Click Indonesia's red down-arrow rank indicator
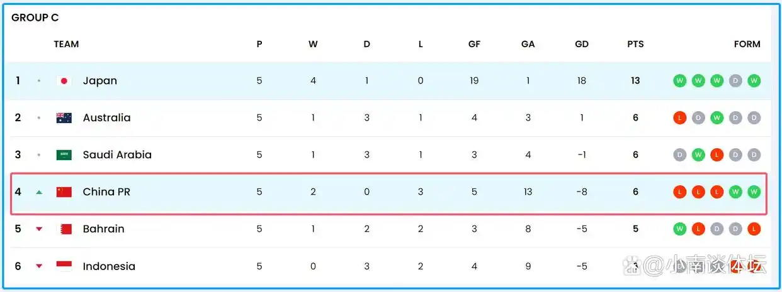Viewport: 782px width, 292px height. click(x=39, y=266)
